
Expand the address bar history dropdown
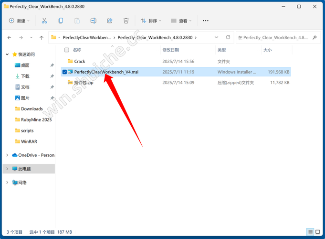pos(216,37)
